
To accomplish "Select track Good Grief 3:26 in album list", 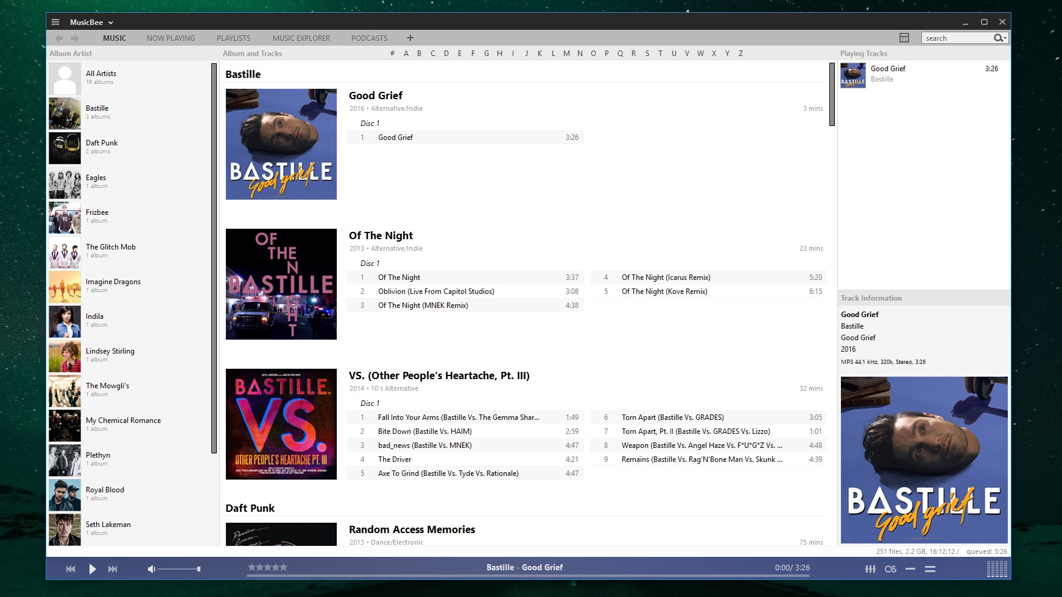I will pos(465,138).
